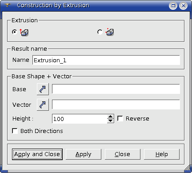Focus the Name field with Extrusion_1
Screen dimensions: 192x173
(106, 60)
